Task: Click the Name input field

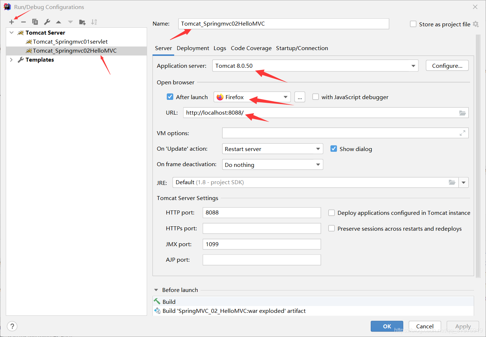Action: pos(284,24)
